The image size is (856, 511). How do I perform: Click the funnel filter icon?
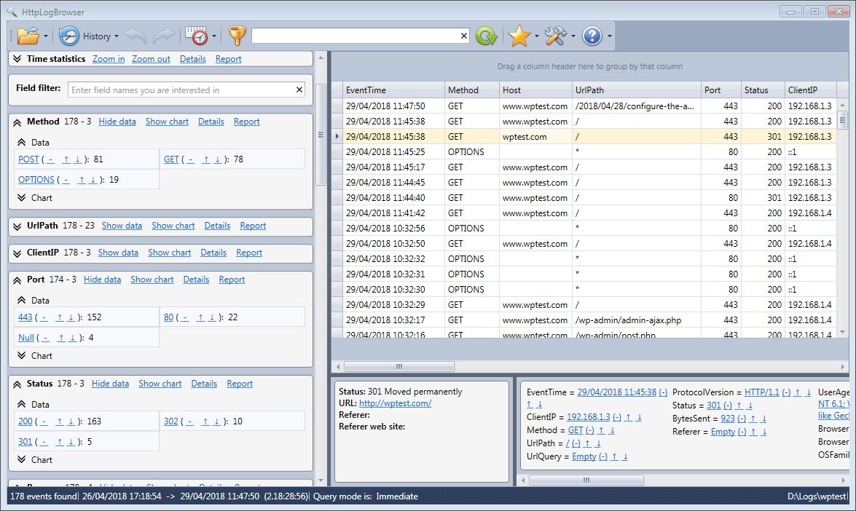click(237, 36)
